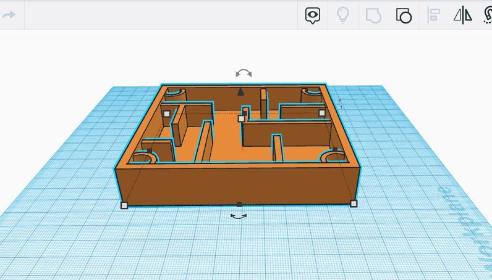Click the front-left white corner handle
Screen dimensions: 492x280
click(x=124, y=205)
